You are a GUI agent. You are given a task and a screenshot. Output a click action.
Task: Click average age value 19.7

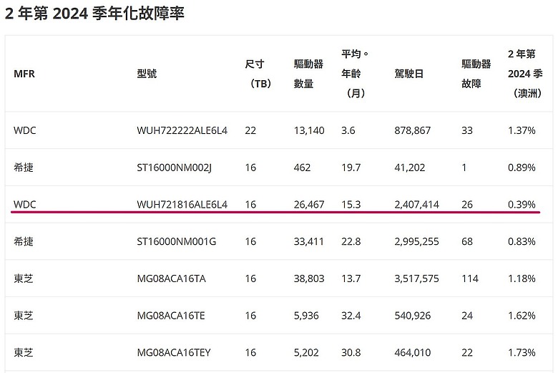[351, 168]
